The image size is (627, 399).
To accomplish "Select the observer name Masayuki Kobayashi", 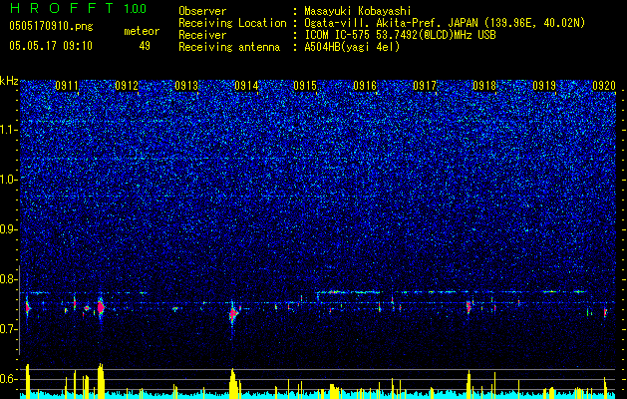I will [358, 11].
